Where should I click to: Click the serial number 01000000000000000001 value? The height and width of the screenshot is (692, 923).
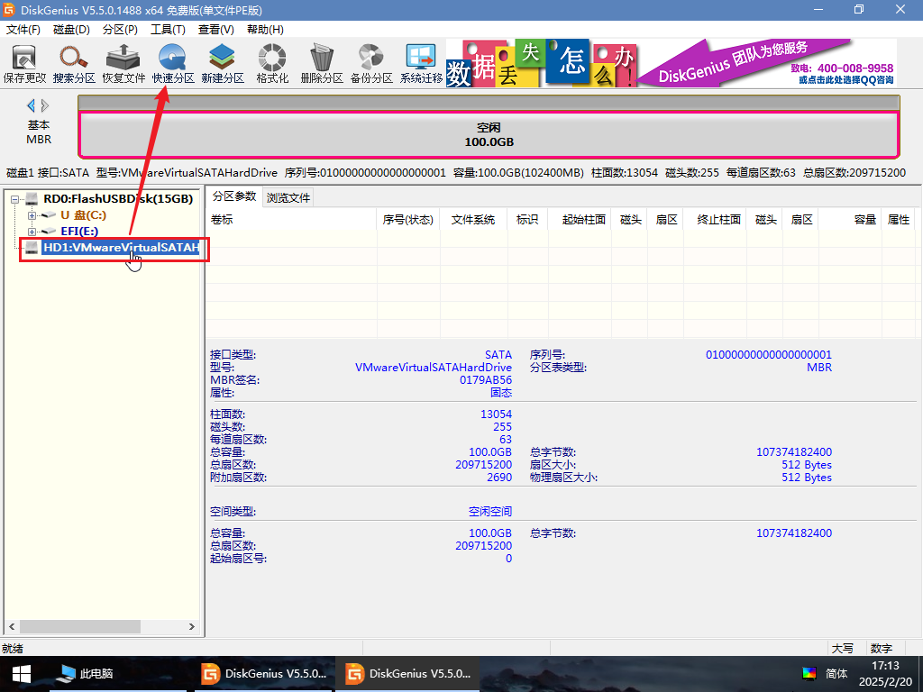pos(769,355)
